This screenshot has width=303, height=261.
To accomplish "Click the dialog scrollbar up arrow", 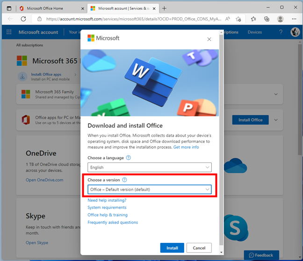I will point(222,33).
